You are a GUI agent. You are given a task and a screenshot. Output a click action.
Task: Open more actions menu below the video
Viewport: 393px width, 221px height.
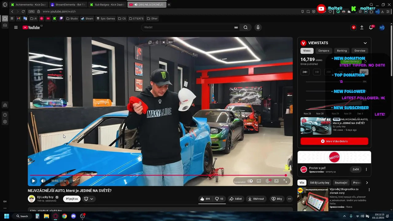(290, 199)
